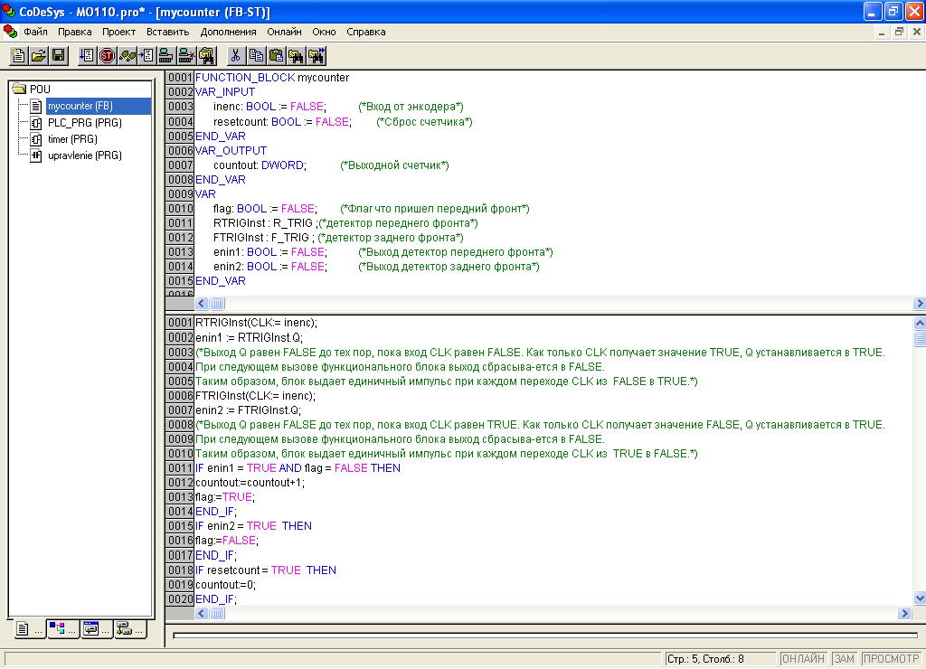Image resolution: width=926 pixels, height=669 pixels.
Task: Select timer (PRG) in the tree
Action: 72,139
